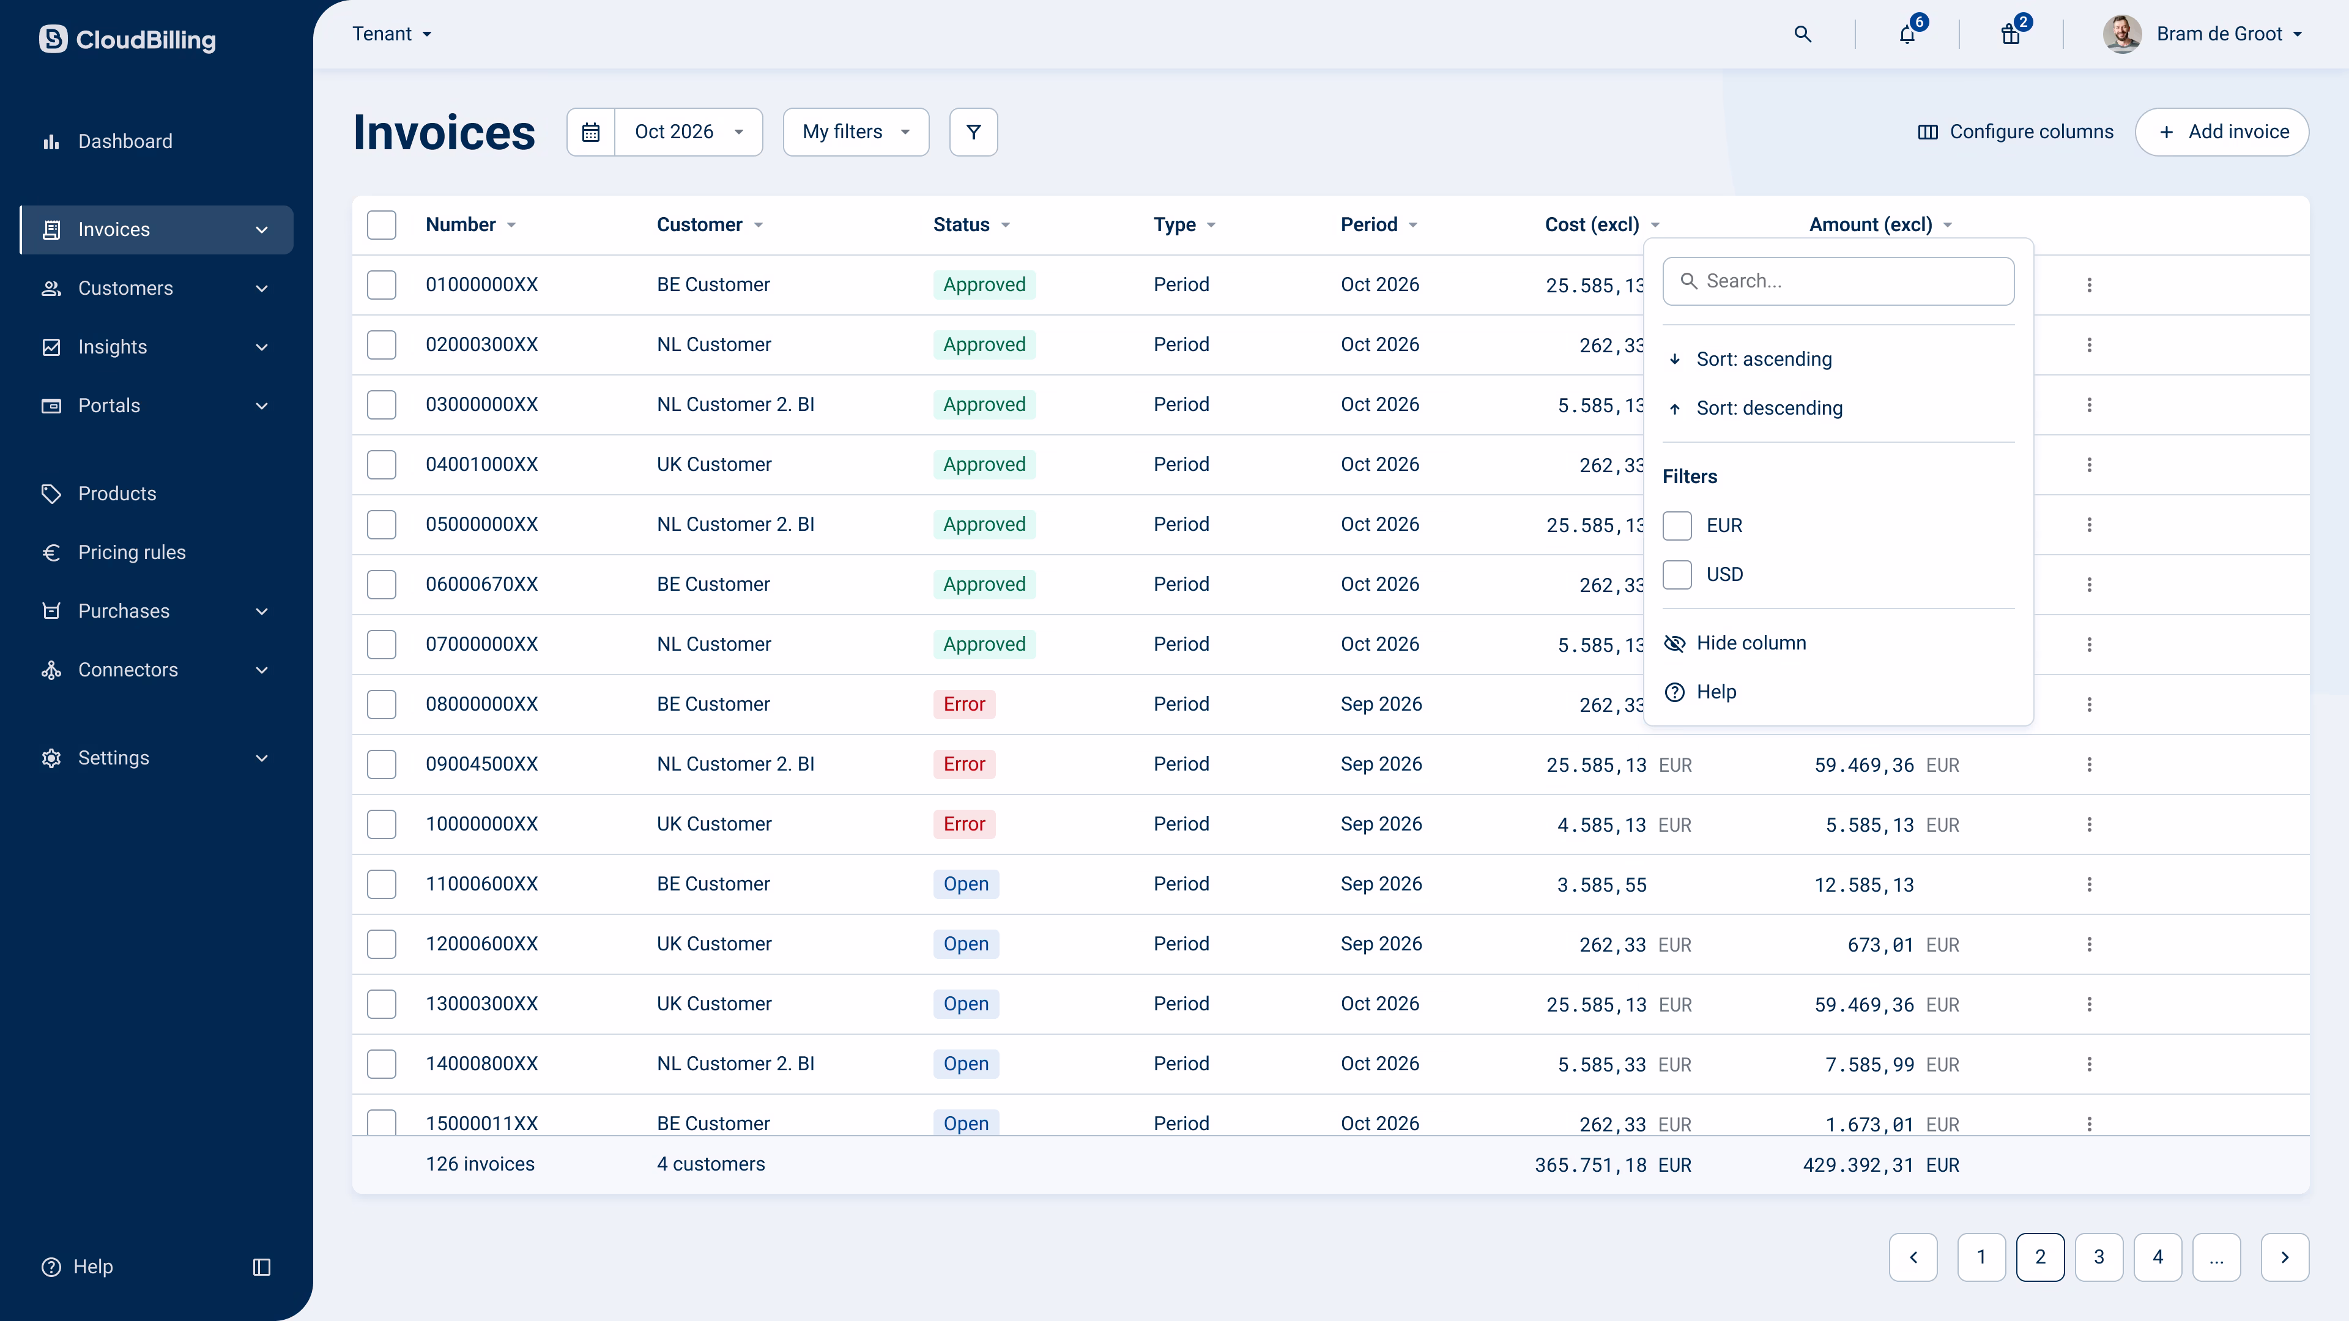2349x1321 pixels.
Task: Click the gift box icon with badge
Action: 2011,35
